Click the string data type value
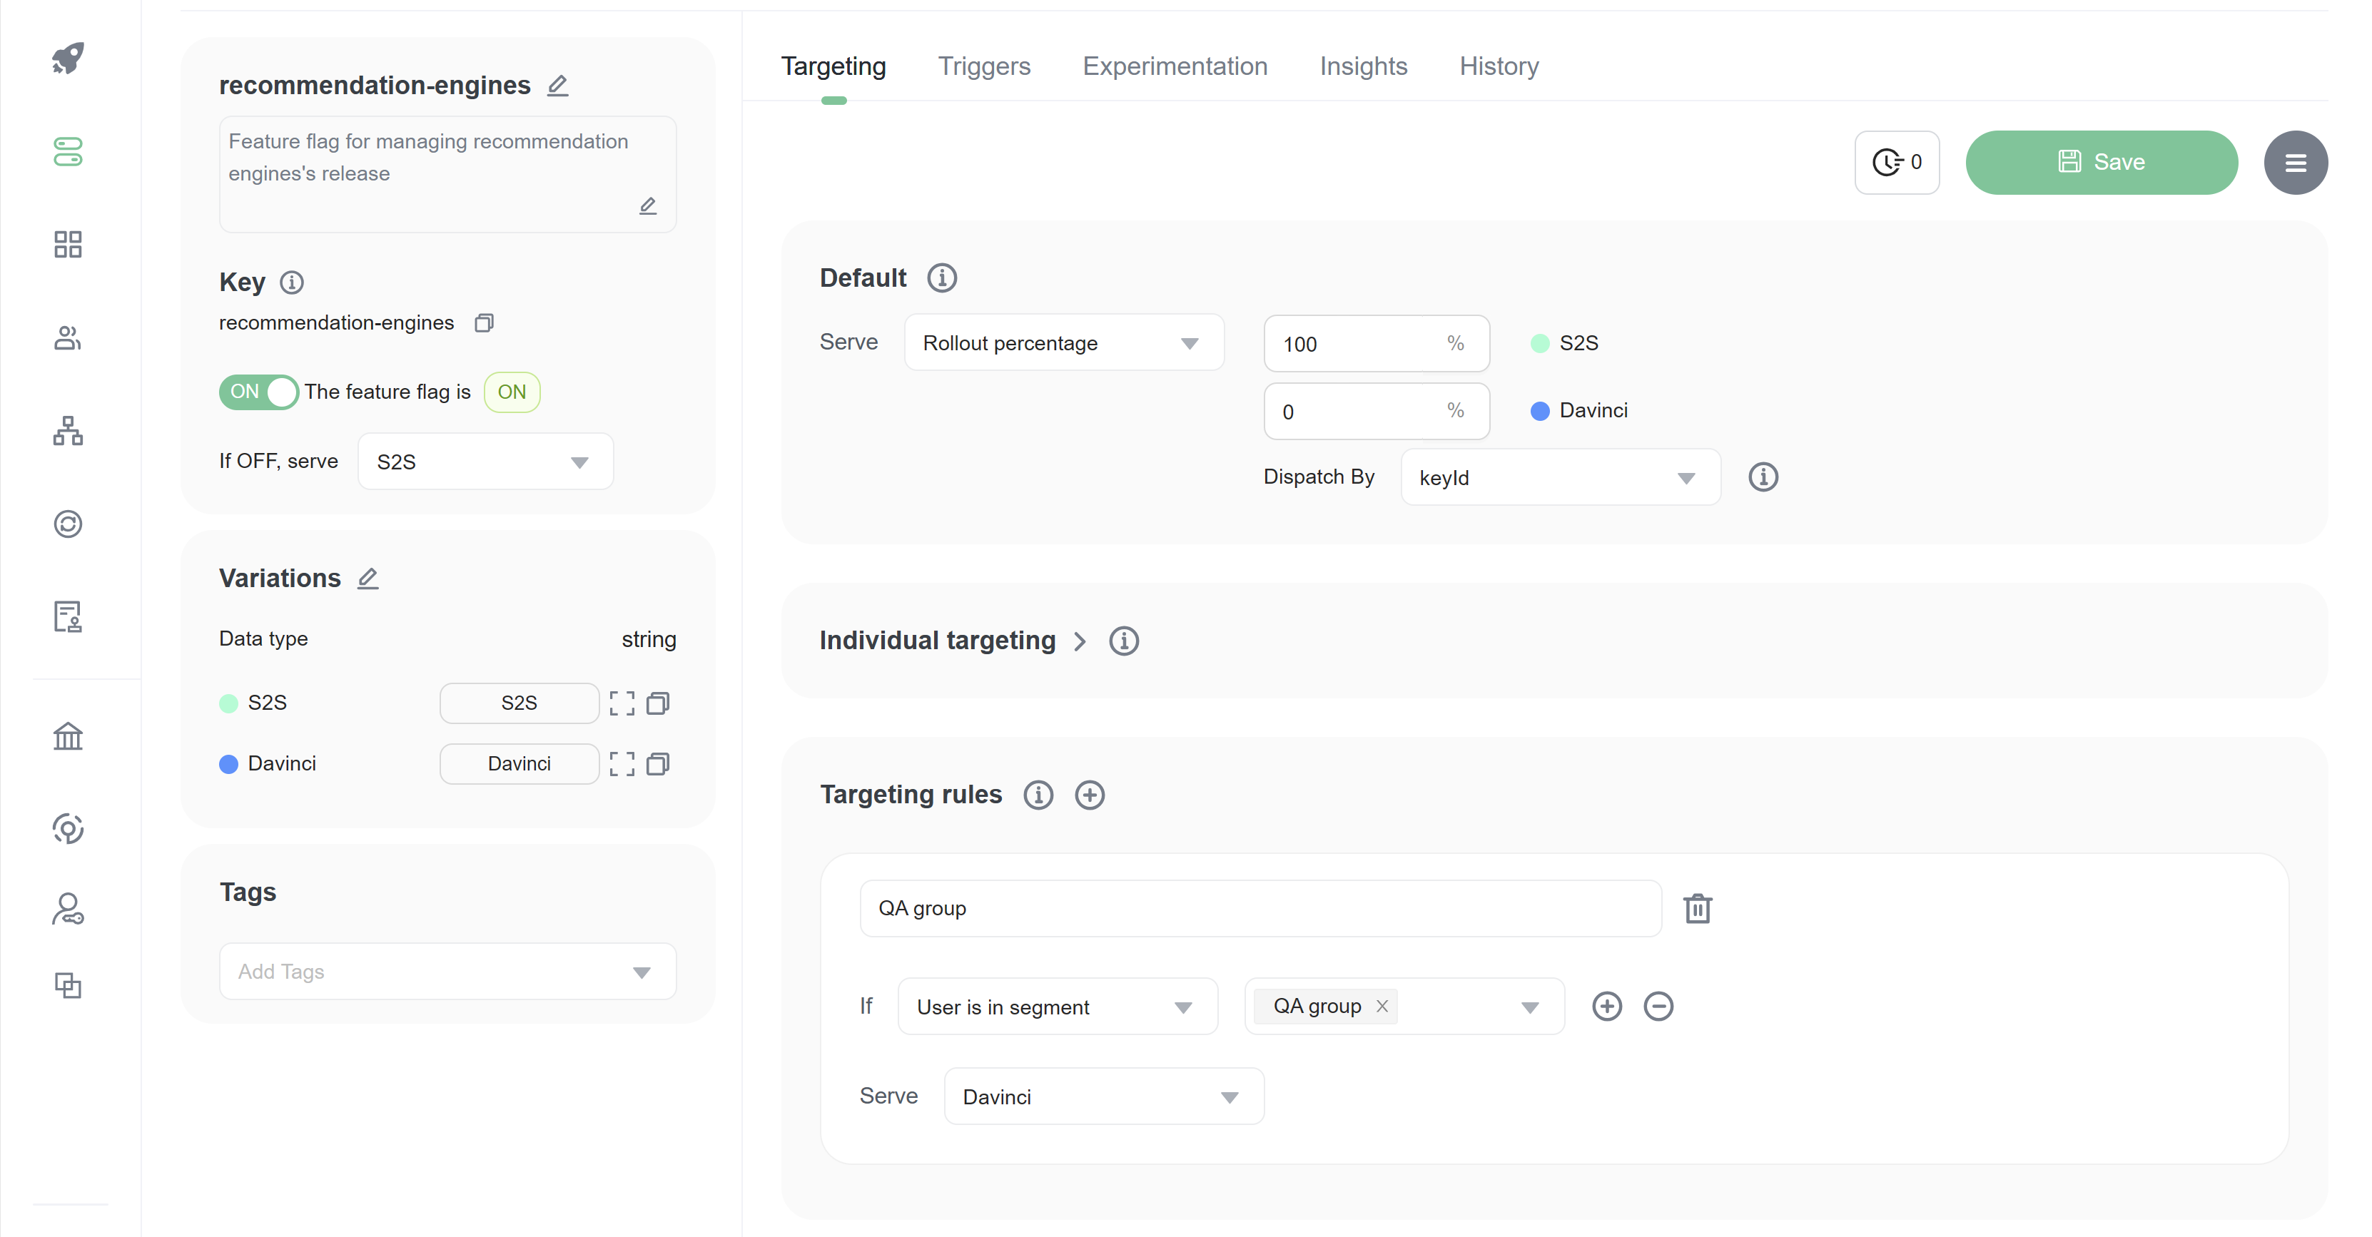 point(648,638)
